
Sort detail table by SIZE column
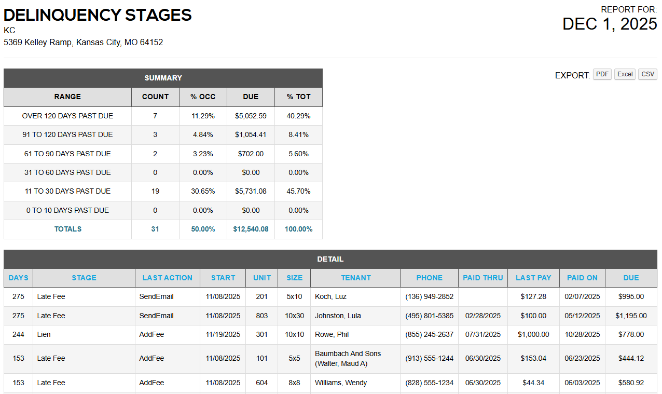[x=294, y=278]
